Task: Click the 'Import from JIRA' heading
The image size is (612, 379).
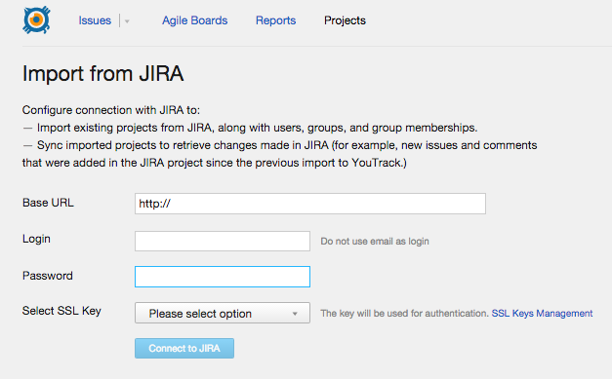Action: pos(103,73)
